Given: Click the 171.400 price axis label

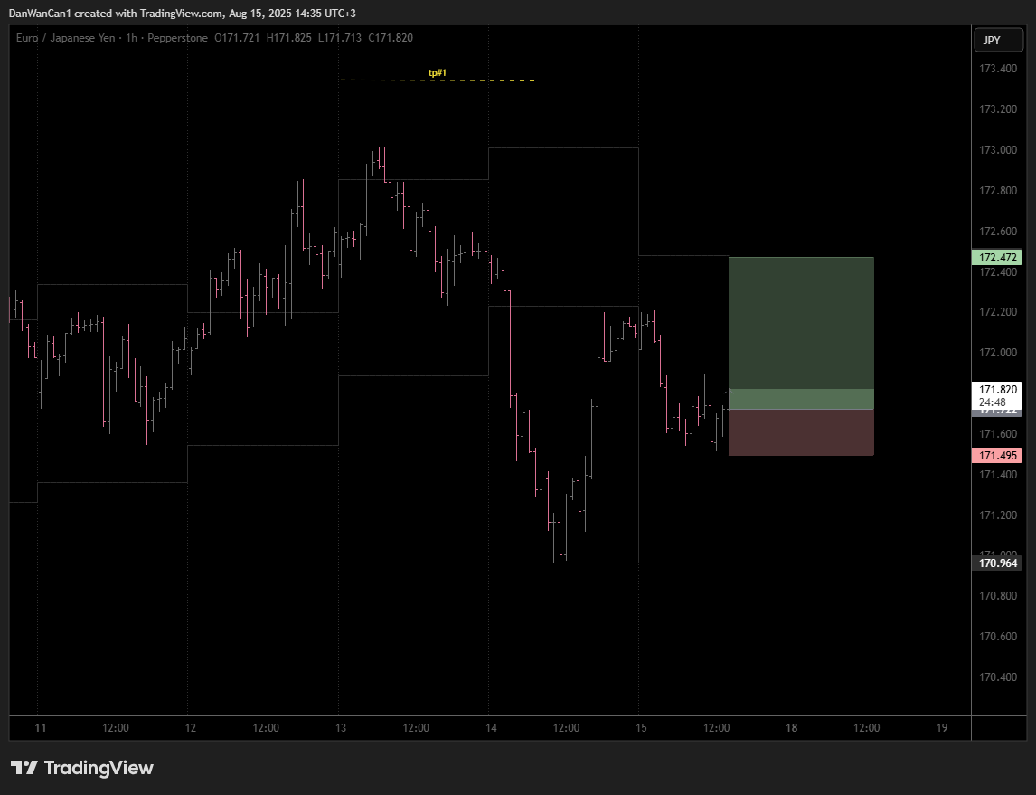Looking at the screenshot, I should pos(998,475).
